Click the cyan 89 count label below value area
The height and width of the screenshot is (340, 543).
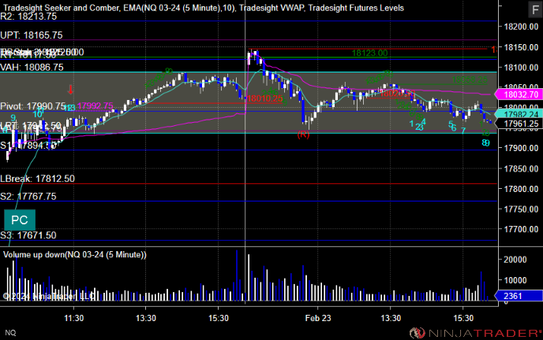point(486,142)
